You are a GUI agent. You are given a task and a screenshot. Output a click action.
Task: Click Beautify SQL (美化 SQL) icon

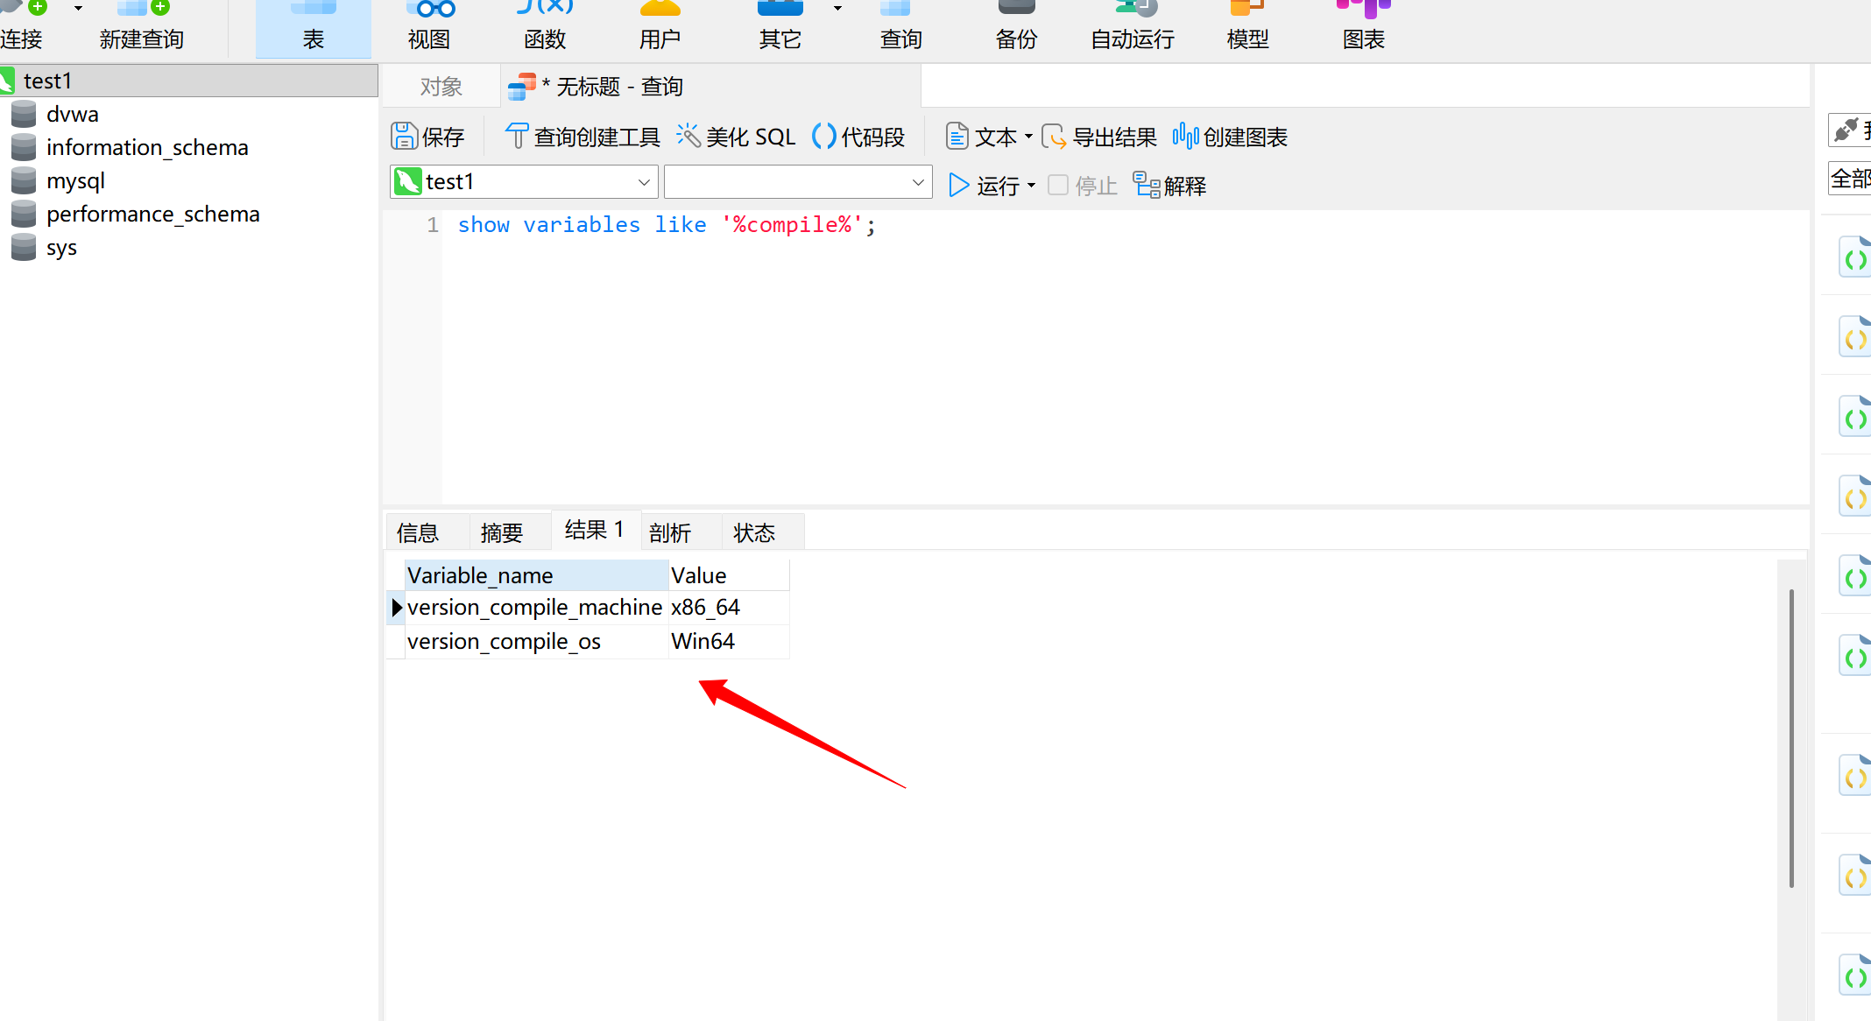coord(688,137)
